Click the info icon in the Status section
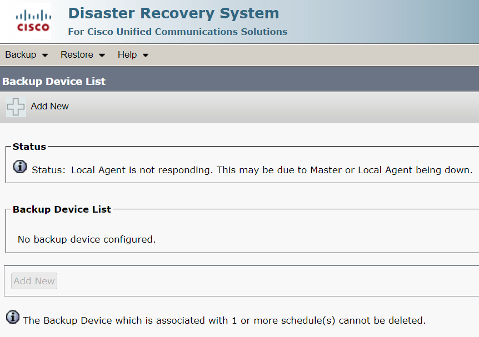Image resolution: width=479 pixels, height=337 pixels. (19, 166)
